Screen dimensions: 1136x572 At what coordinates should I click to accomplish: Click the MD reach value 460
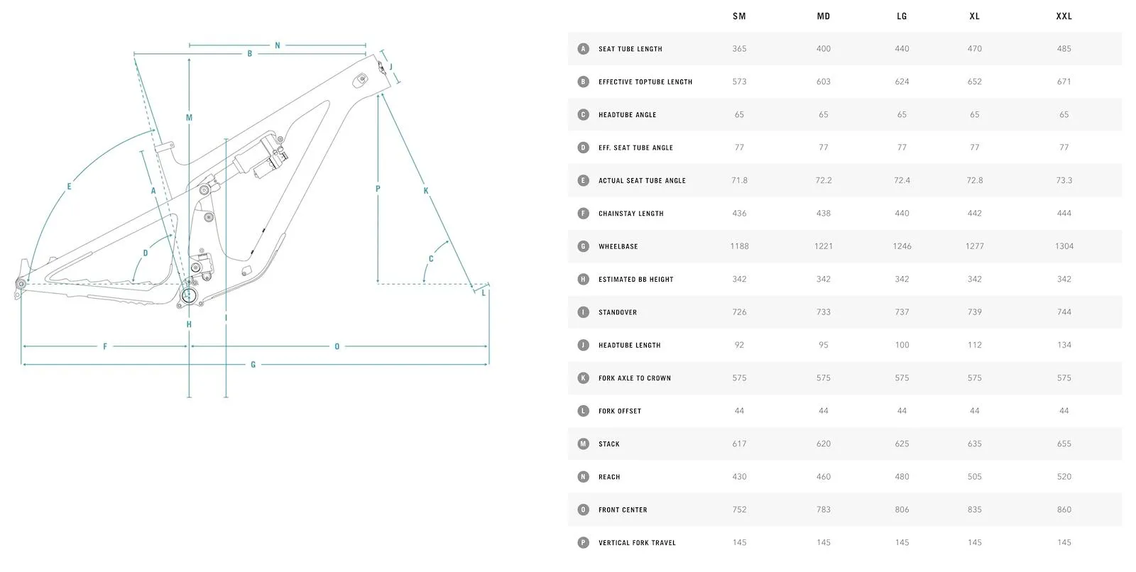pos(823,477)
